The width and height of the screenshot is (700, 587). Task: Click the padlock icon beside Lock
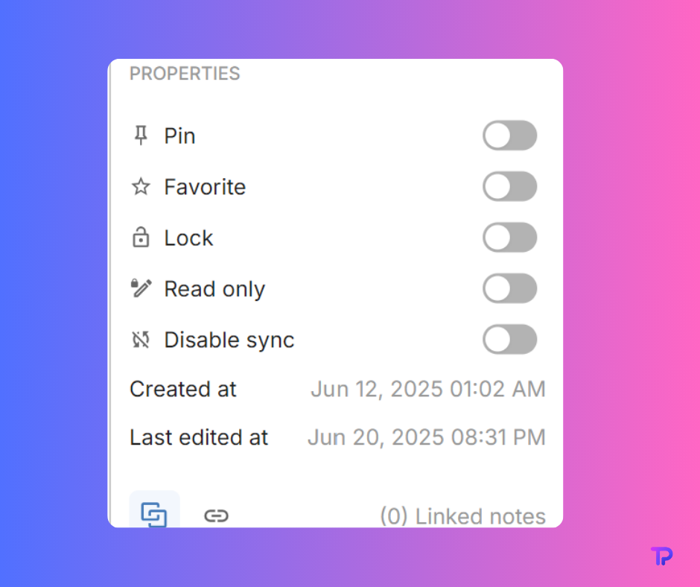click(x=141, y=238)
